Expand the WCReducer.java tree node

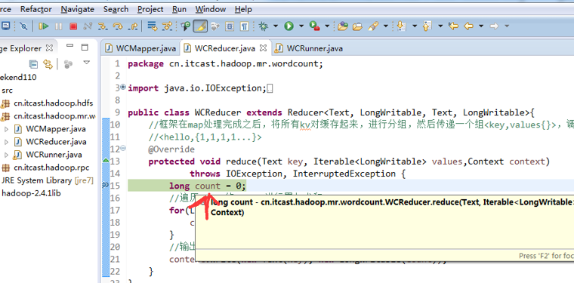click(6, 142)
